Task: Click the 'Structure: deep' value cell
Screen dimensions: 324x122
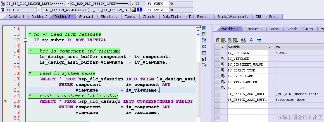Action: click(x=299, y=100)
